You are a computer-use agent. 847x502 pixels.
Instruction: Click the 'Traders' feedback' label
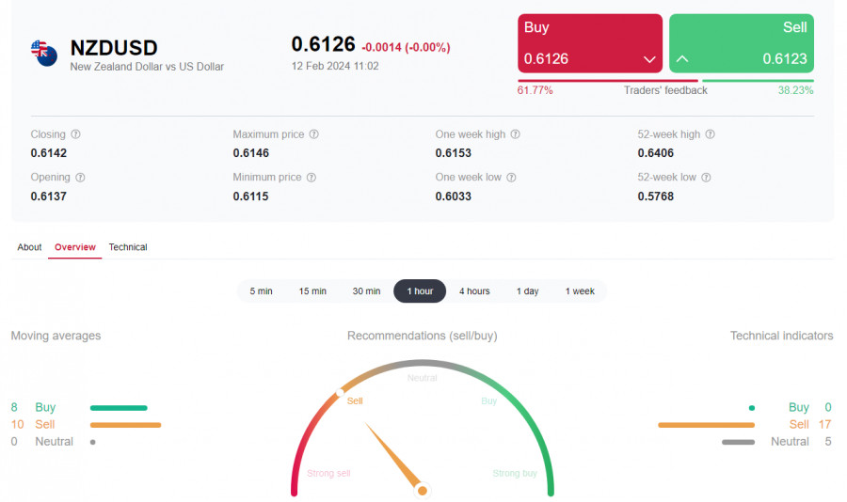click(x=665, y=90)
